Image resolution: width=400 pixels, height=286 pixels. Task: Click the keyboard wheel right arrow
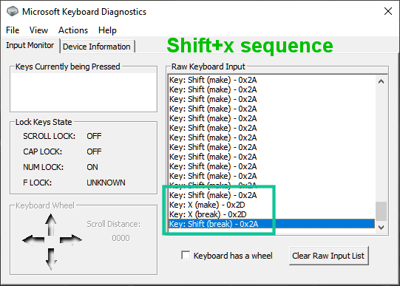pos(71,239)
